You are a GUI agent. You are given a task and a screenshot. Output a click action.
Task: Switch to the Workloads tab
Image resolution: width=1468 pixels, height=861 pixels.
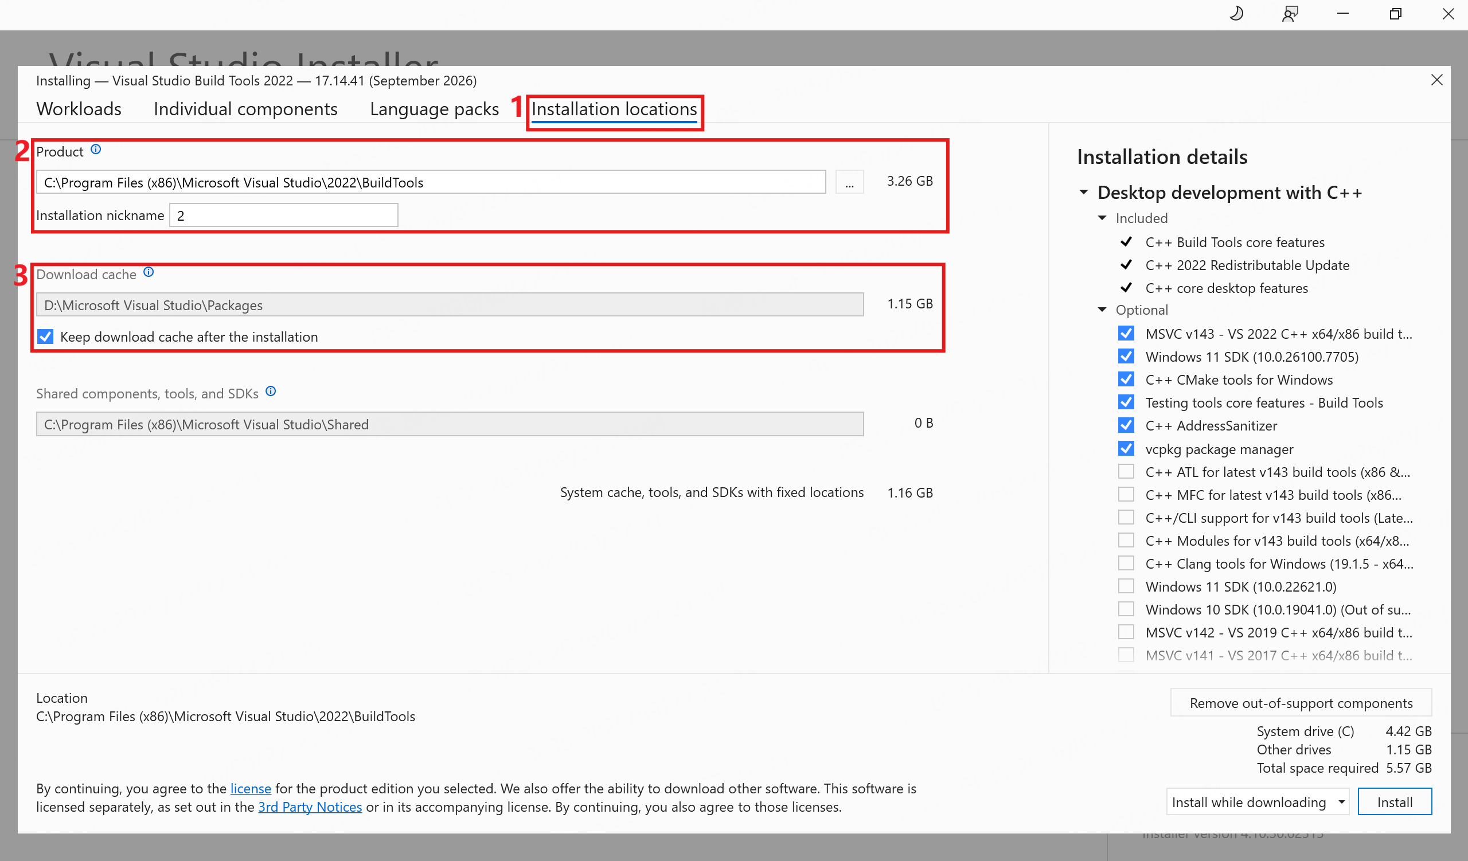[x=79, y=109]
